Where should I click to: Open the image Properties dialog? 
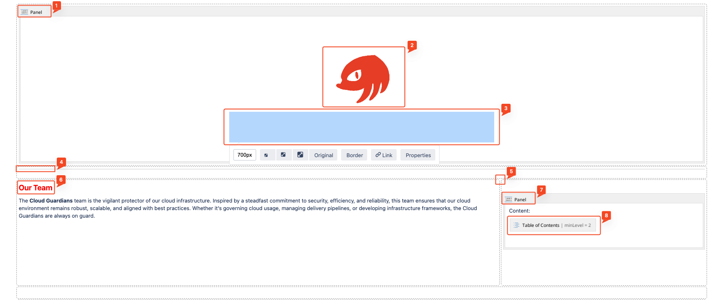(418, 155)
